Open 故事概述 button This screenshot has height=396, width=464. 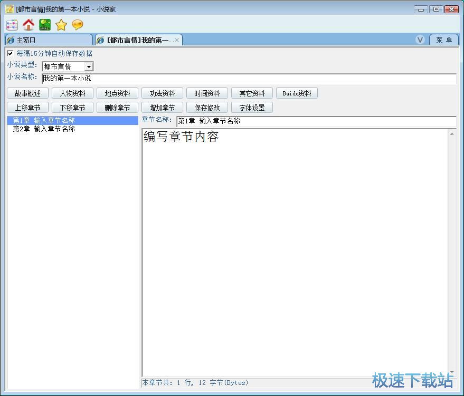(28, 93)
